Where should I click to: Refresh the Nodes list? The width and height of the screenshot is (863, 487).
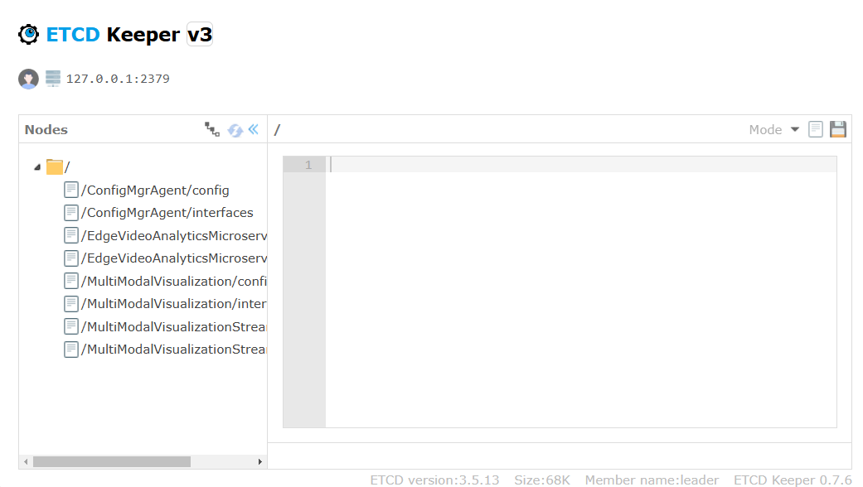tap(235, 130)
